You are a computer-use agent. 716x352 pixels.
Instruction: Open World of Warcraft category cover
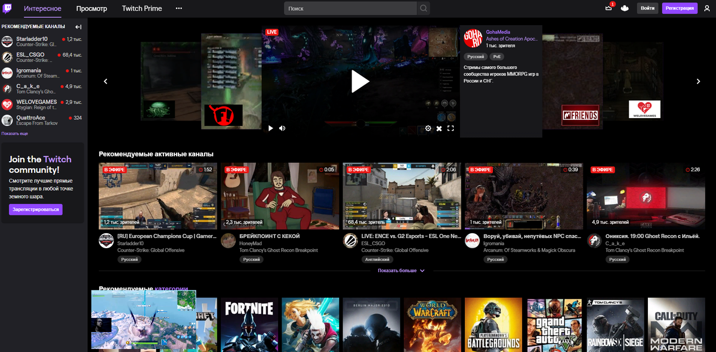coord(432,325)
